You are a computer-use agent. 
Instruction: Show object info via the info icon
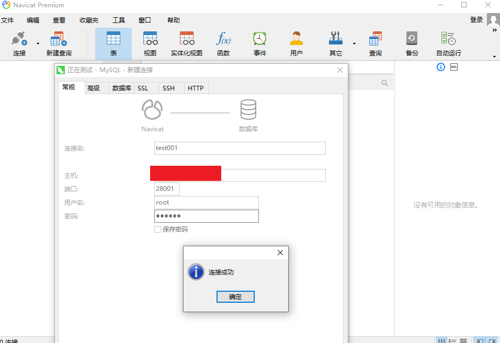[x=441, y=67]
